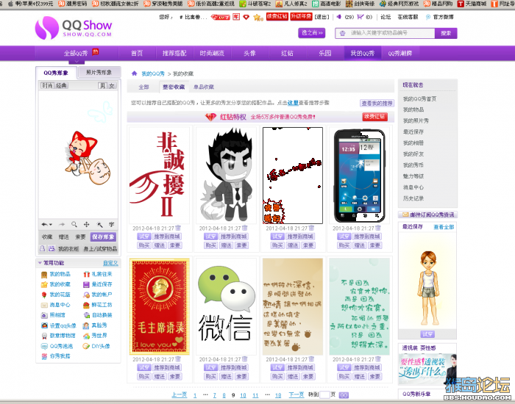
Task: Go to 时尚潮流 in nav bar
Action: (212, 53)
